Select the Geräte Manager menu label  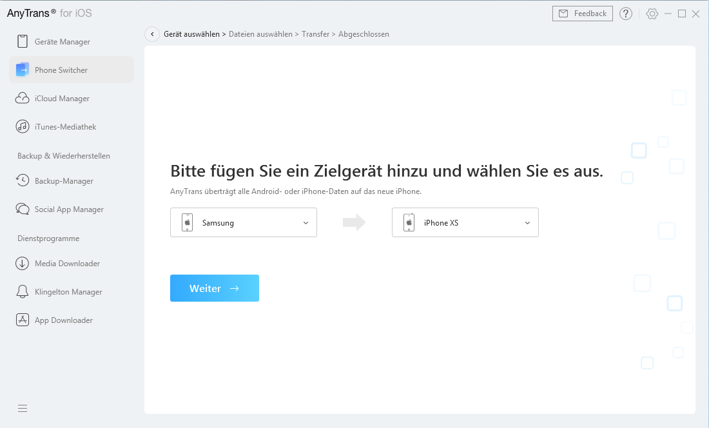[x=63, y=42]
